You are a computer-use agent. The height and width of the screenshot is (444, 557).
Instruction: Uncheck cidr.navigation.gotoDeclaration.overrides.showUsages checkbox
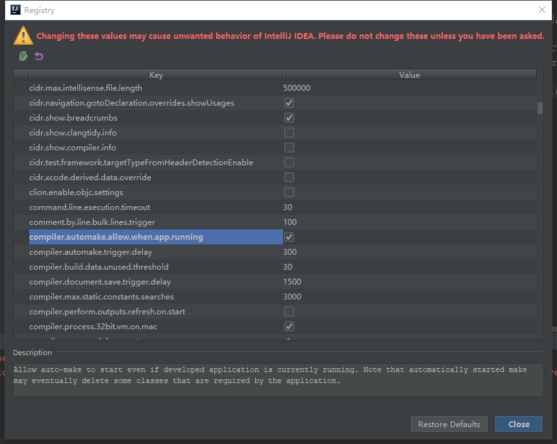click(289, 103)
